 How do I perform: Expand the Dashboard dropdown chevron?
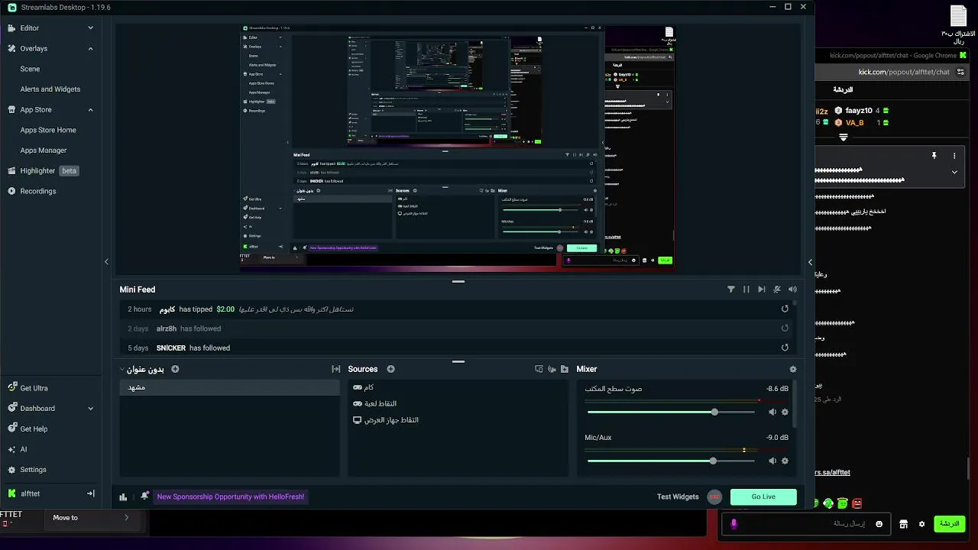coord(90,409)
